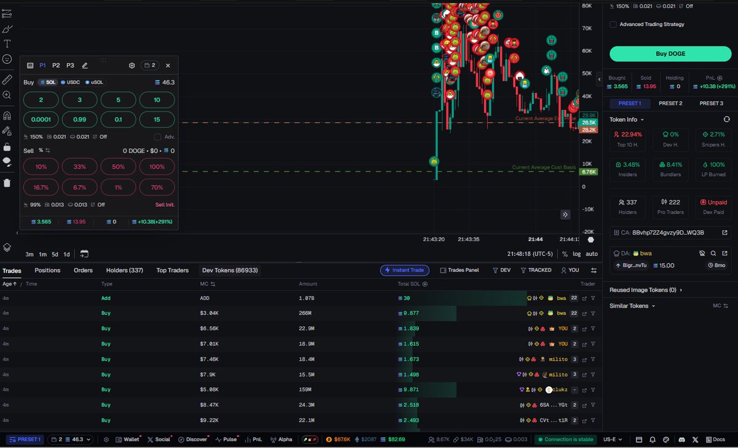Open the Dev Tokens (86933) tab
The width and height of the screenshot is (738, 448).
pyautogui.click(x=230, y=270)
